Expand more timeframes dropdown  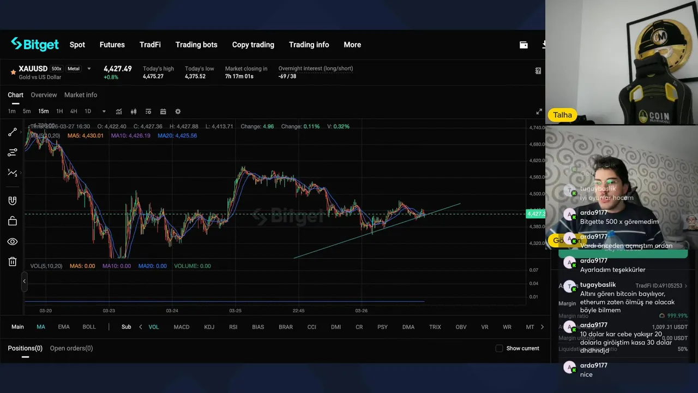(104, 111)
